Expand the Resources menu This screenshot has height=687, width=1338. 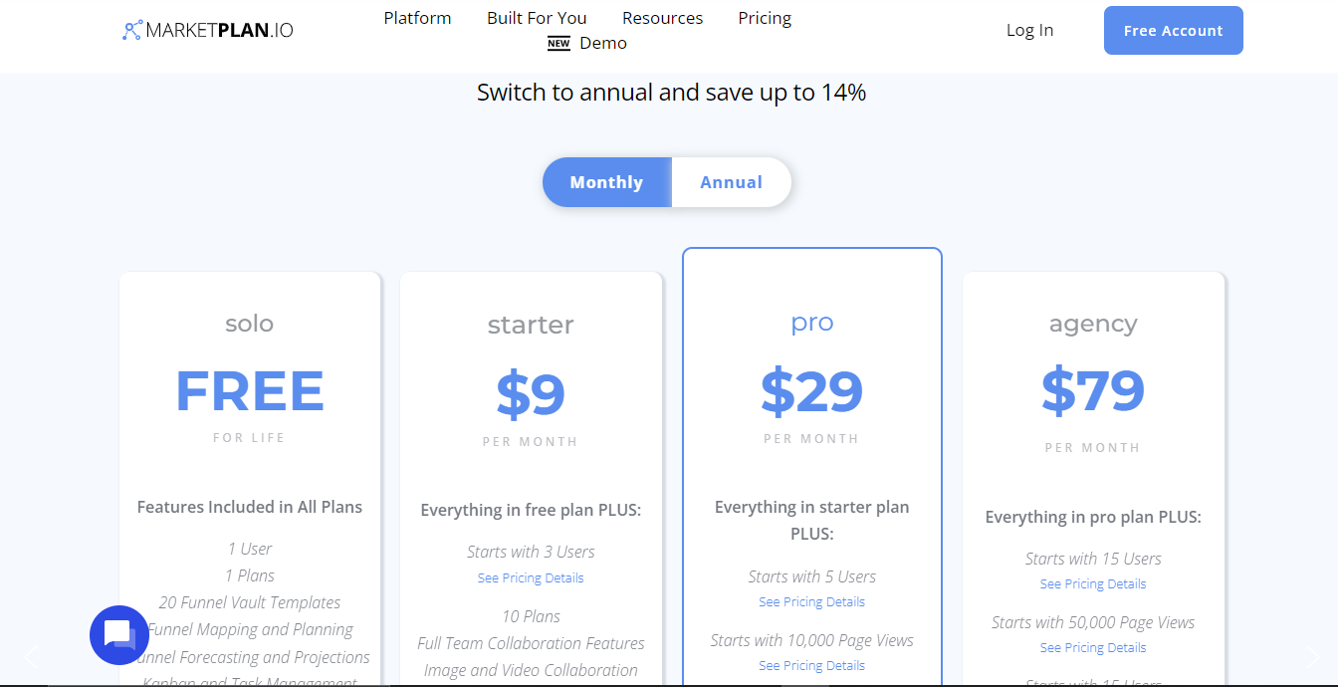[662, 18]
